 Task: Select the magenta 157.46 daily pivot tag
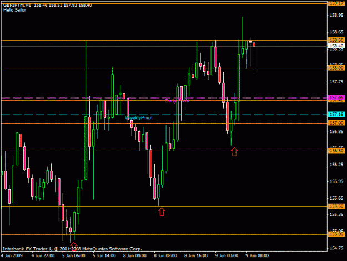point(336,97)
